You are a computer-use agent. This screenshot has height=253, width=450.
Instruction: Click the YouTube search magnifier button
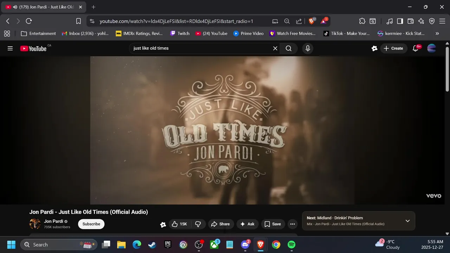(x=289, y=48)
